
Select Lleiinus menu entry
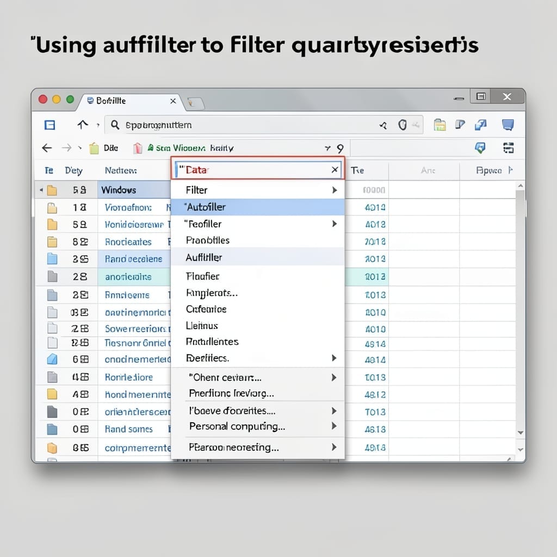(258, 326)
